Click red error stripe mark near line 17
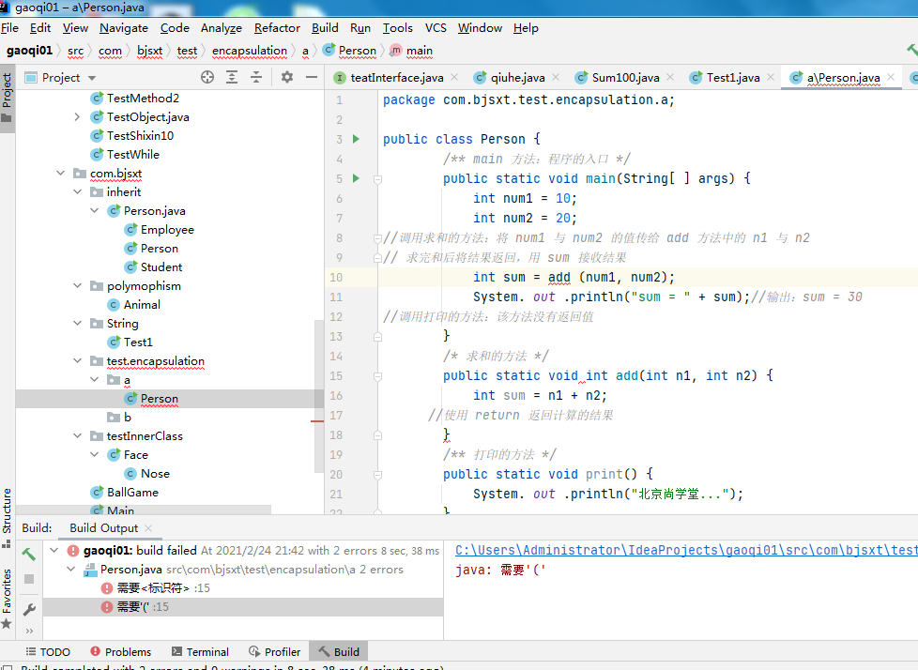This screenshot has height=670, width=918. 317,420
